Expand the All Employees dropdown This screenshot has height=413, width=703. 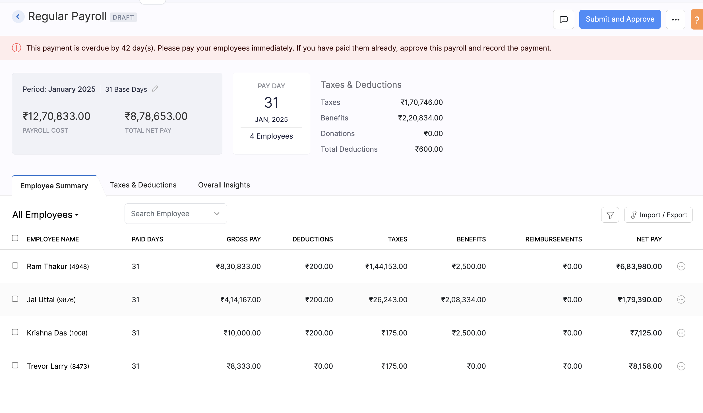46,215
